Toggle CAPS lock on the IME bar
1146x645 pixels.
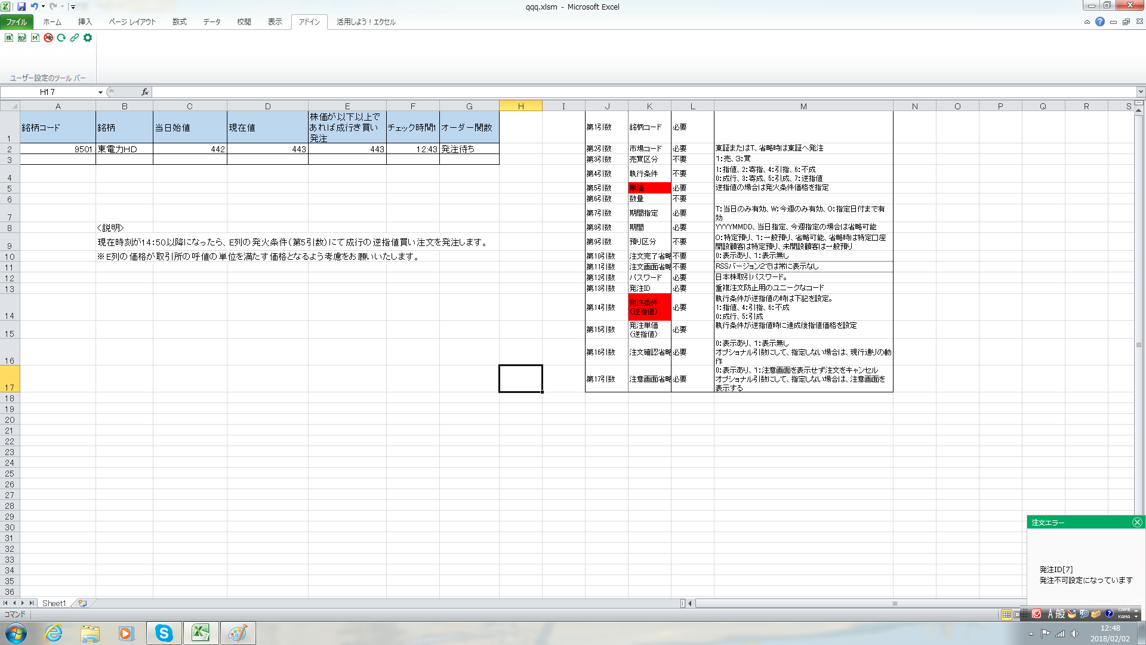point(1124,610)
